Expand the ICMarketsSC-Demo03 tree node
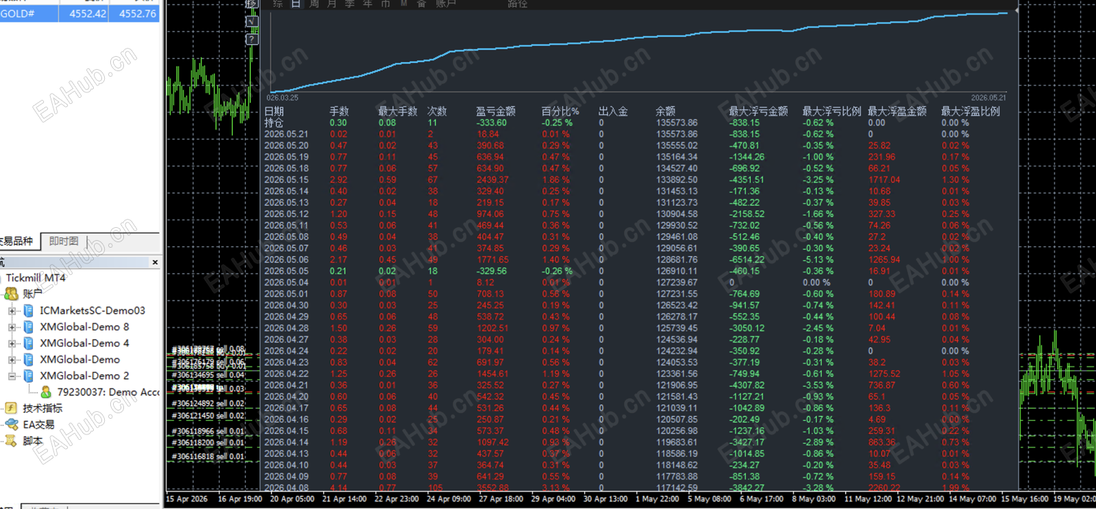Image resolution: width=1096 pixels, height=509 pixels. (12, 311)
